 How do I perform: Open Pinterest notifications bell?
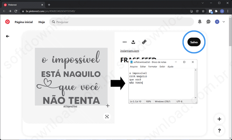200,22
